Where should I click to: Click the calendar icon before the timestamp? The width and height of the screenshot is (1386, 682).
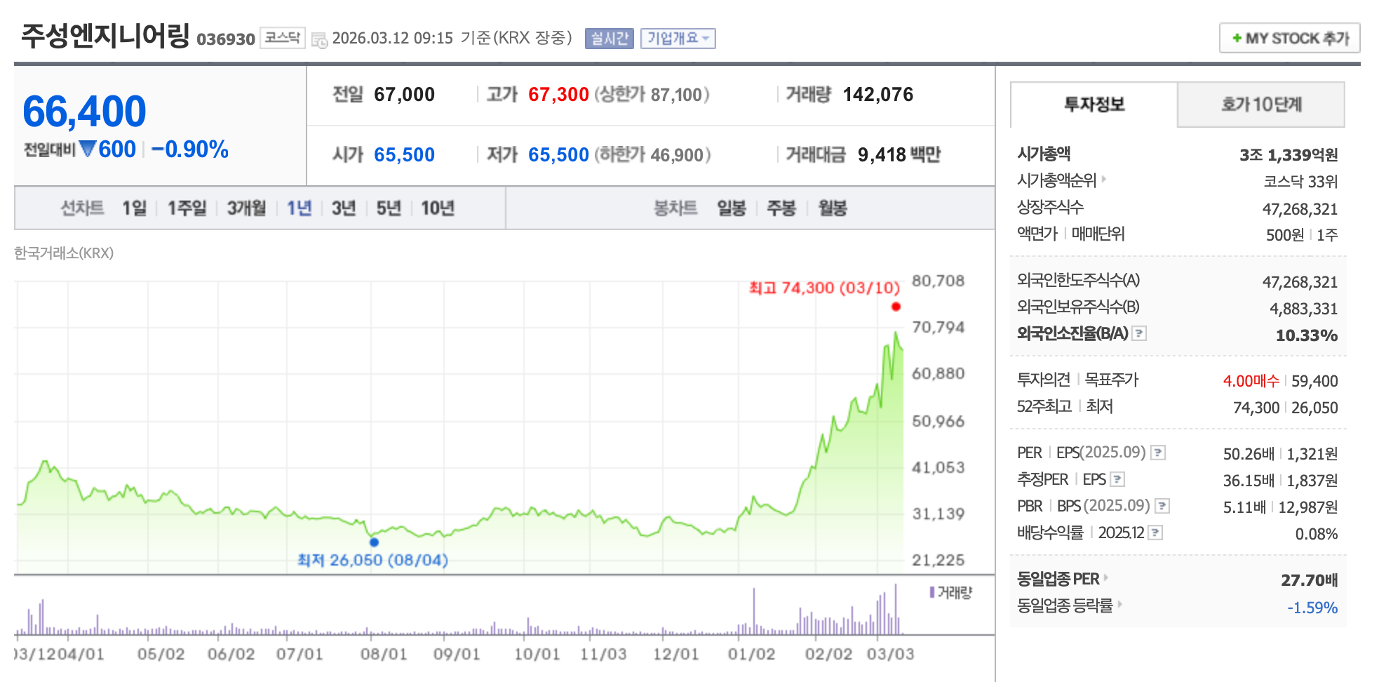pos(320,40)
